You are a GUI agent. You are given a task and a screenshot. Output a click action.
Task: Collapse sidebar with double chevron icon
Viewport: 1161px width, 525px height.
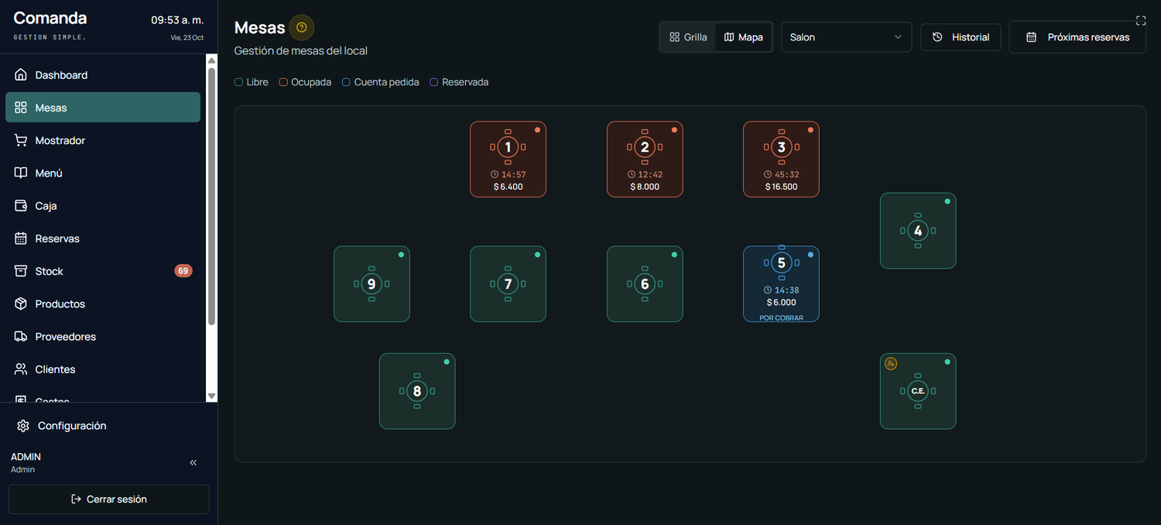tap(193, 462)
